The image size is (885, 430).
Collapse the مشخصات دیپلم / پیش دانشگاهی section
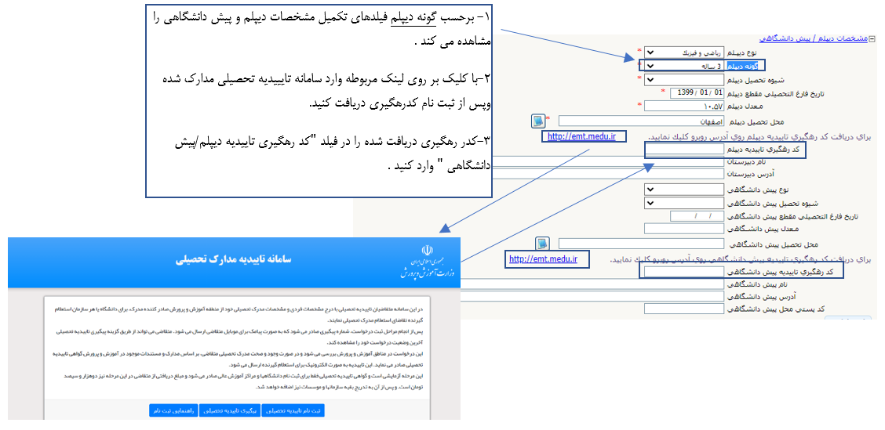pos(872,39)
